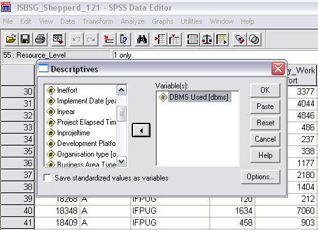Click the Reset button
Screen dimensions: 318x230
pos(265,123)
